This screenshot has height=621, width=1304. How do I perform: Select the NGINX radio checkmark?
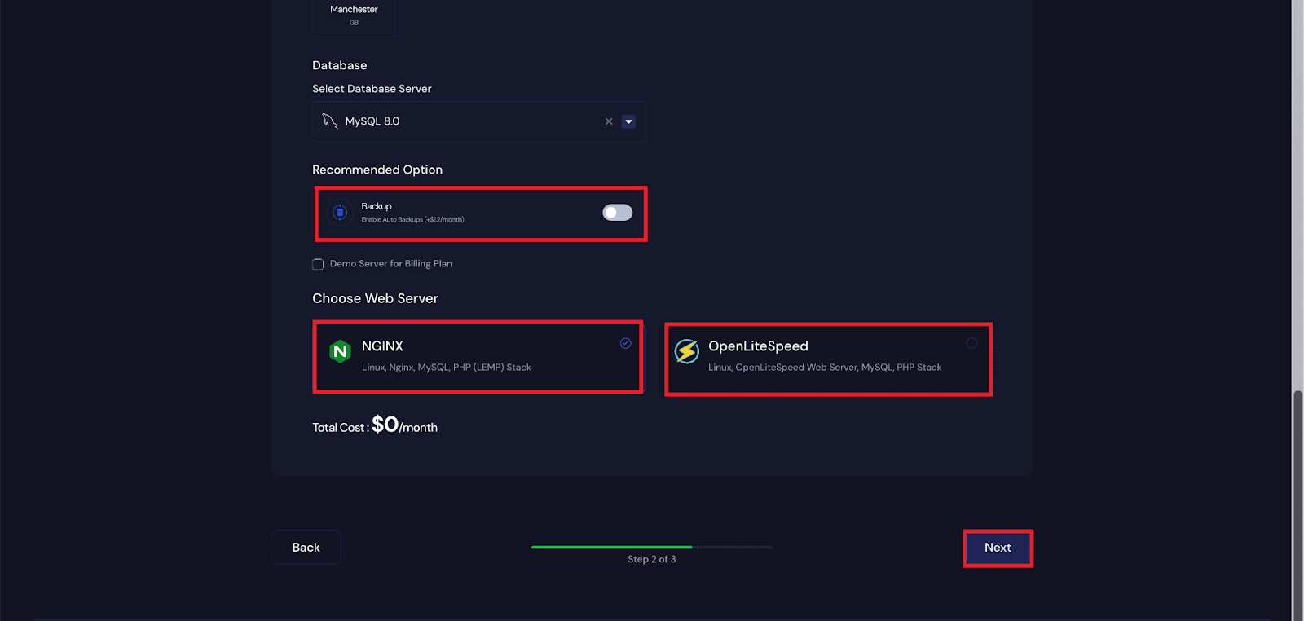point(625,343)
